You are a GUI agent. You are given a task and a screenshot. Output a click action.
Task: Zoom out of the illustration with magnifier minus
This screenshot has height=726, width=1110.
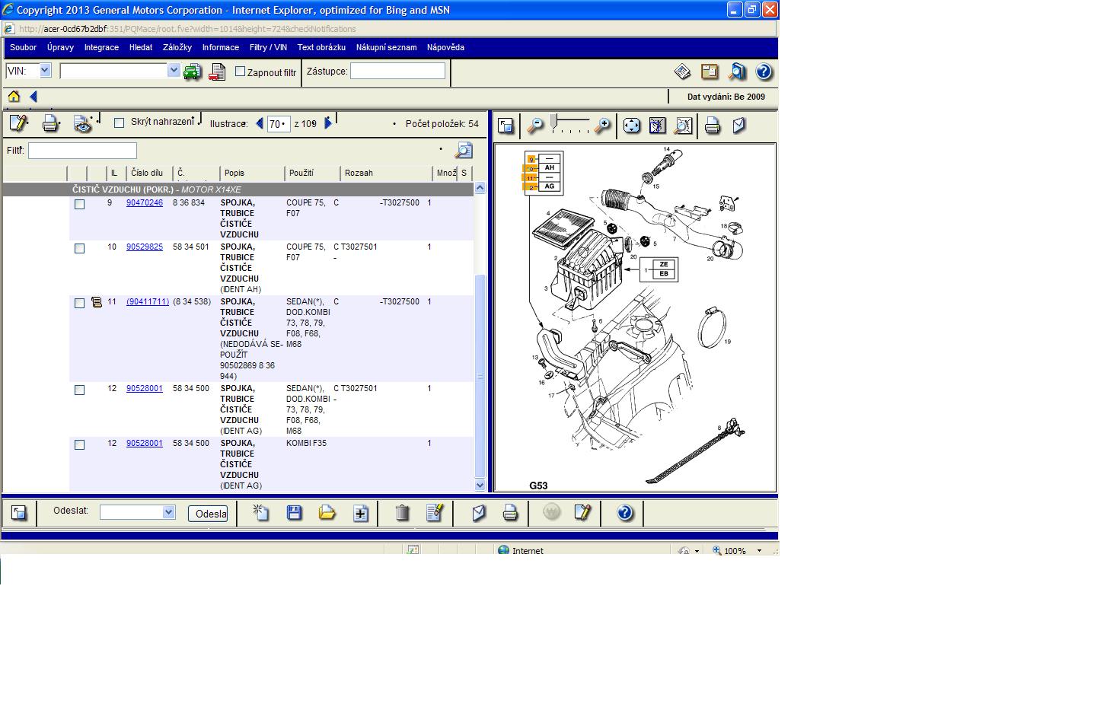[x=536, y=126]
